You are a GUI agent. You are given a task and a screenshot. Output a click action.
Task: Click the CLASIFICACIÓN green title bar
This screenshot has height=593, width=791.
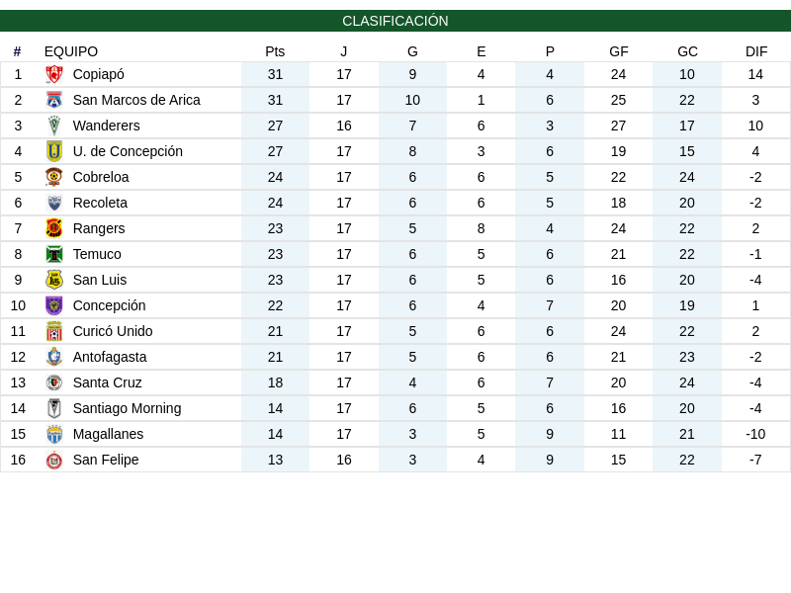pyautogui.click(x=395, y=21)
